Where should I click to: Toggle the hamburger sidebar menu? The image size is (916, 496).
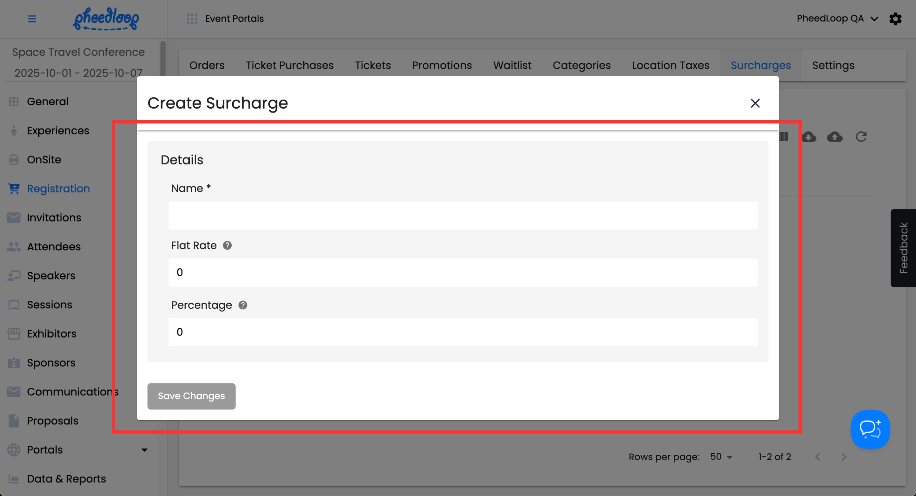tap(32, 19)
